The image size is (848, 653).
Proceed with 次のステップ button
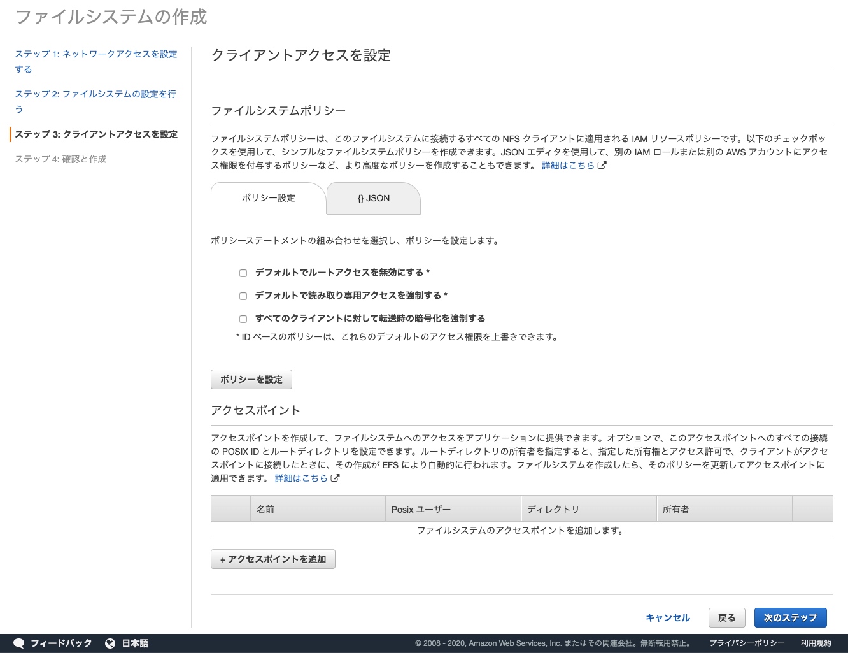coord(790,618)
